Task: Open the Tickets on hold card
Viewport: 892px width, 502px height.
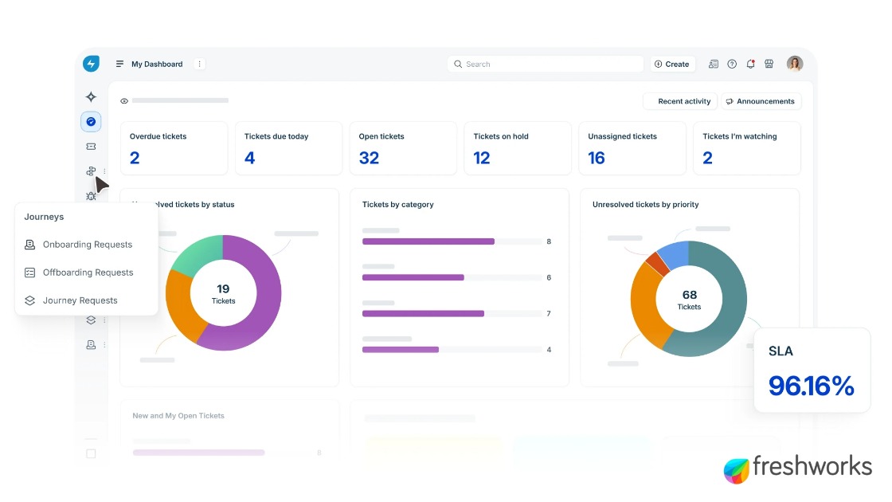Action: 518,148
